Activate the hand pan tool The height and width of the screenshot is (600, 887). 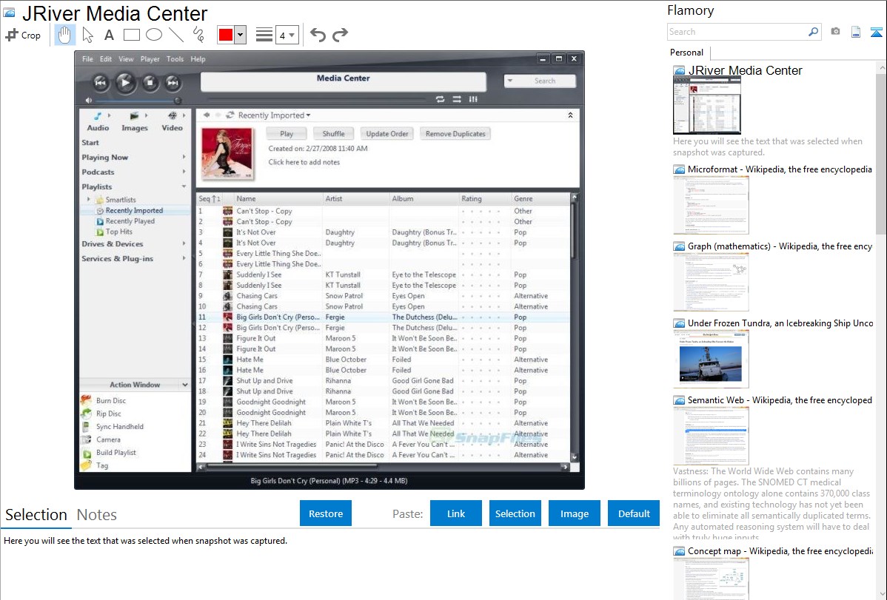(x=64, y=35)
